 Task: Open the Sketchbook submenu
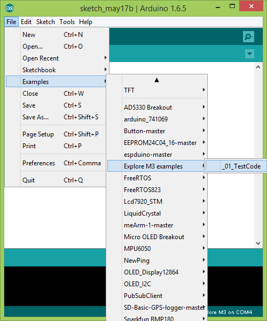56,70
